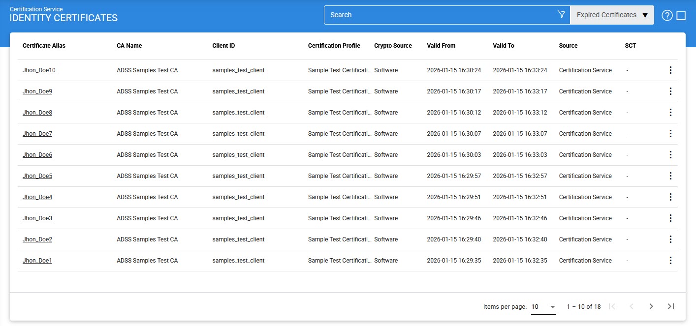Open row actions for Jhon_Doe1
696x326 pixels.
(670, 261)
